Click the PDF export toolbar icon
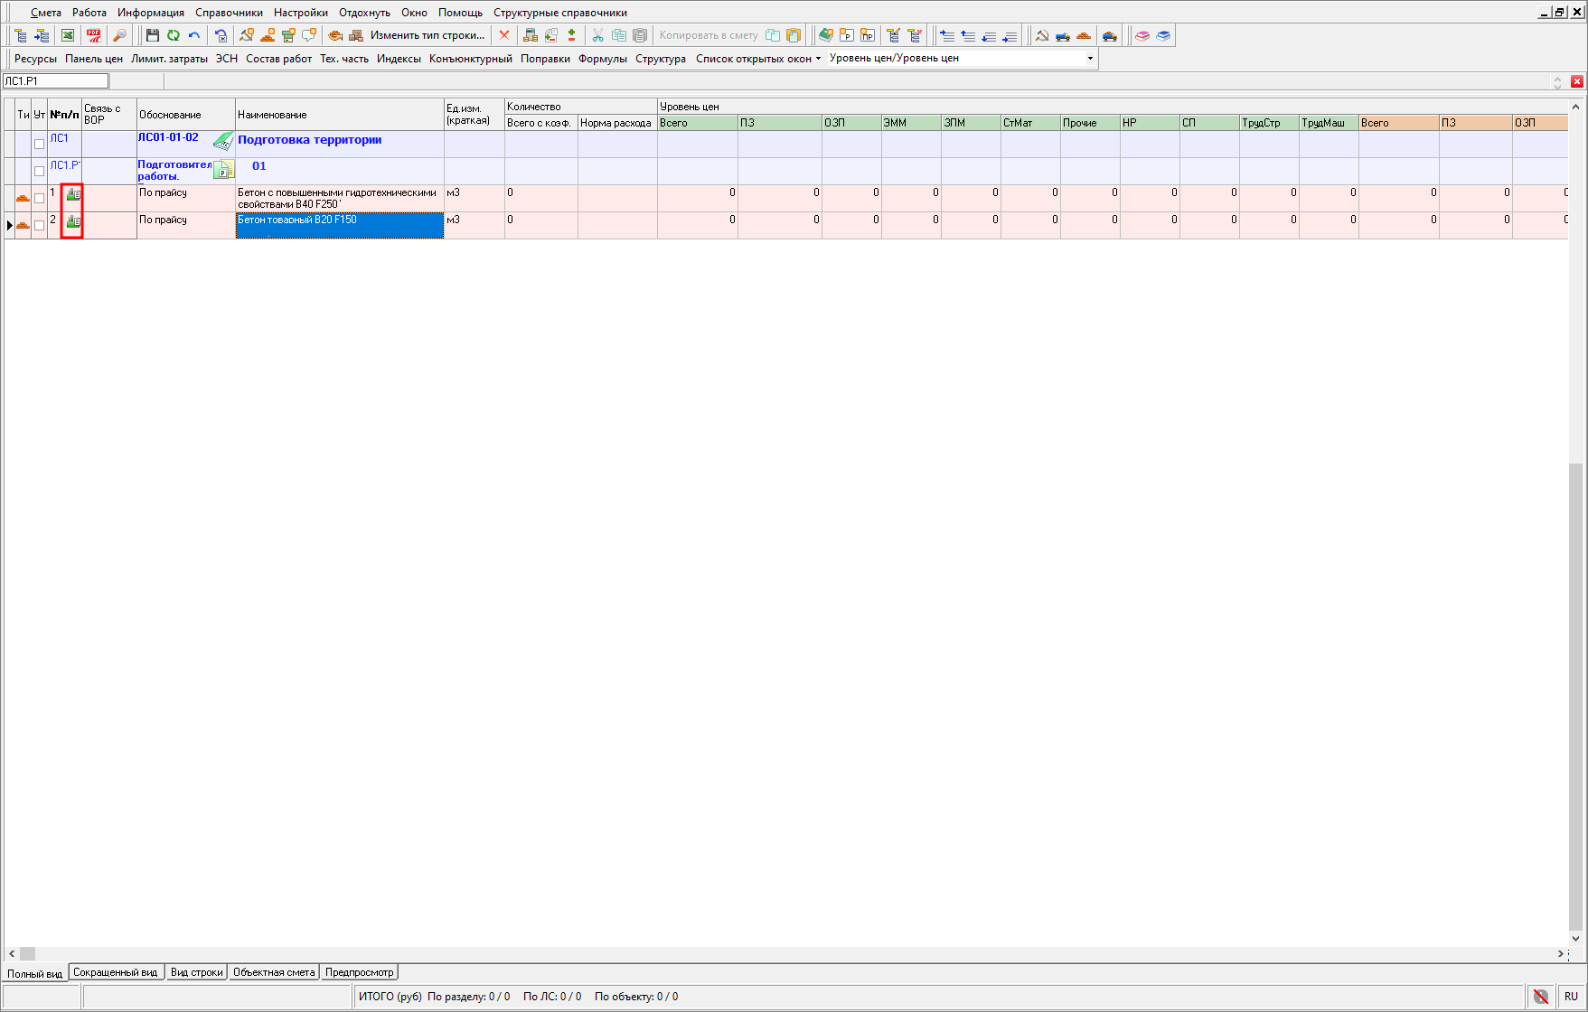 click(93, 35)
